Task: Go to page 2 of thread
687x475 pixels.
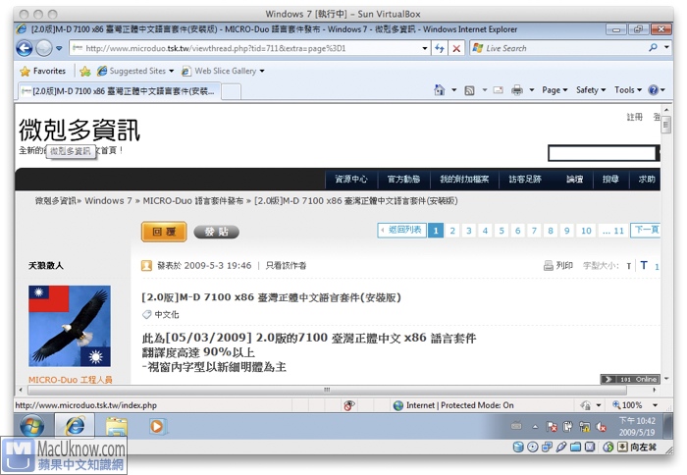Action: click(x=452, y=231)
